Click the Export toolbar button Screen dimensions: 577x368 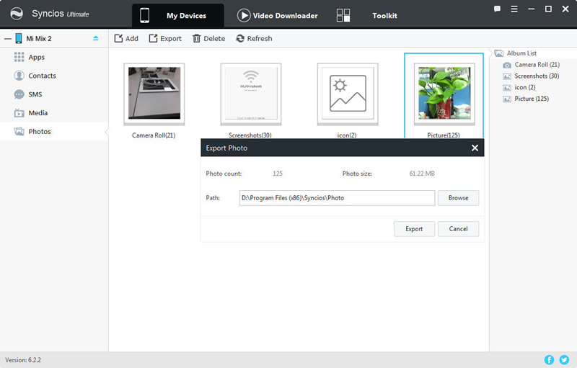[x=165, y=39]
